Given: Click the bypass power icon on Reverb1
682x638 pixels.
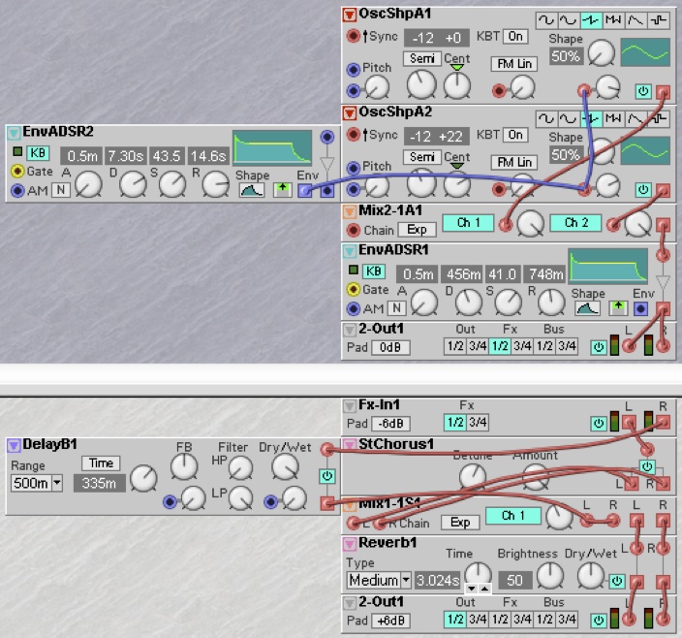Looking at the screenshot, I should [x=616, y=581].
